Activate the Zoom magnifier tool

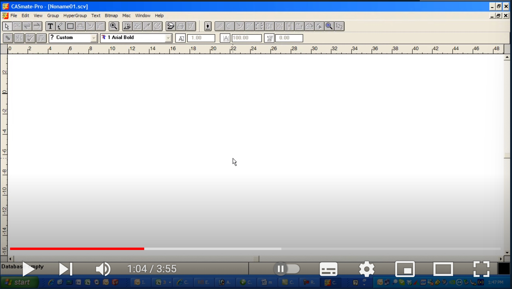click(114, 26)
